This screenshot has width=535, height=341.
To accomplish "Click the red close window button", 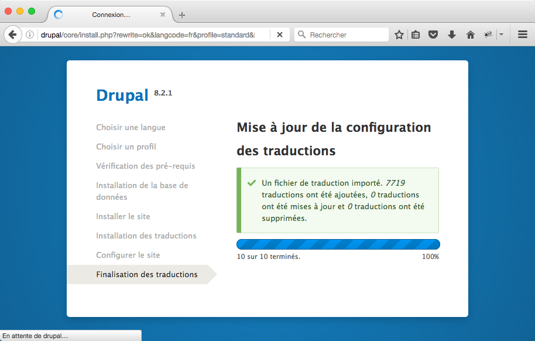I will click(x=8, y=11).
